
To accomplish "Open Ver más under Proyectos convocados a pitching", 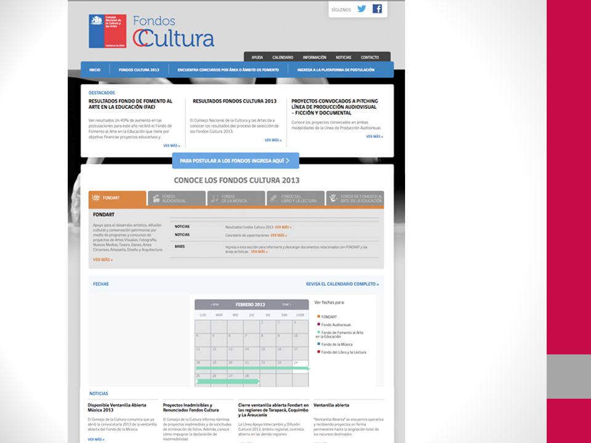I will (375, 137).
